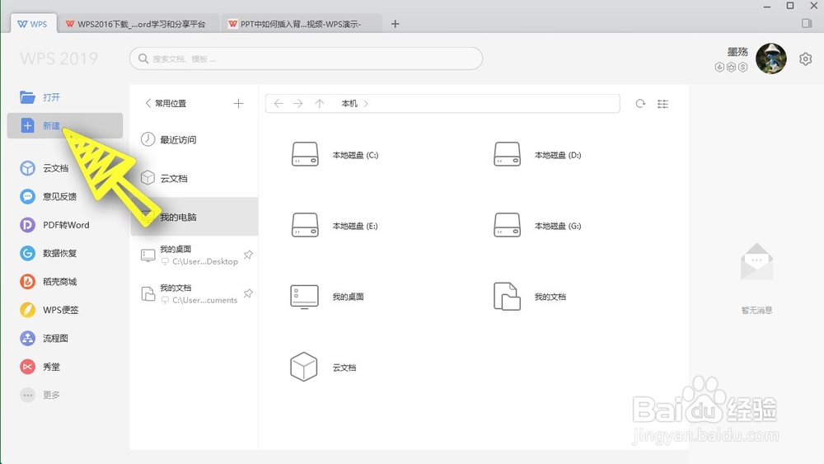The width and height of the screenshot is (824, 464).
Task: Click the member badge icons under username
Action: [x=731, y=68]
